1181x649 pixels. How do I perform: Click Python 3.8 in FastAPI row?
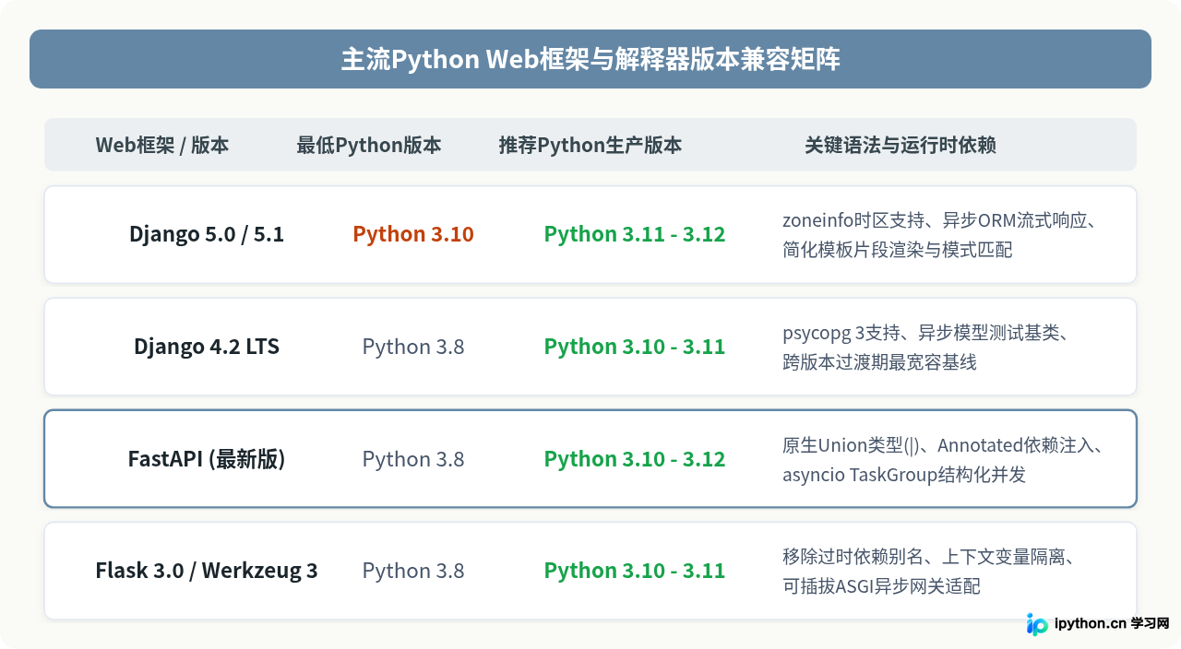point(413,459)
